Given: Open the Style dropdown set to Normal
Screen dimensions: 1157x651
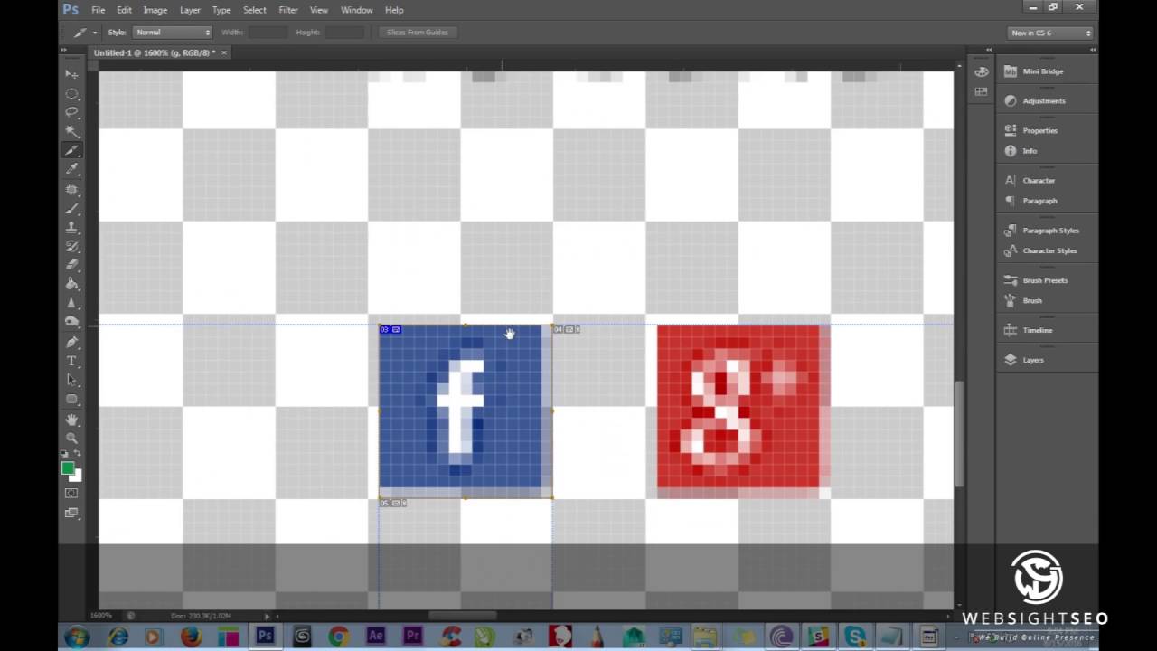Looking at the screenshot, I should 173,33.
